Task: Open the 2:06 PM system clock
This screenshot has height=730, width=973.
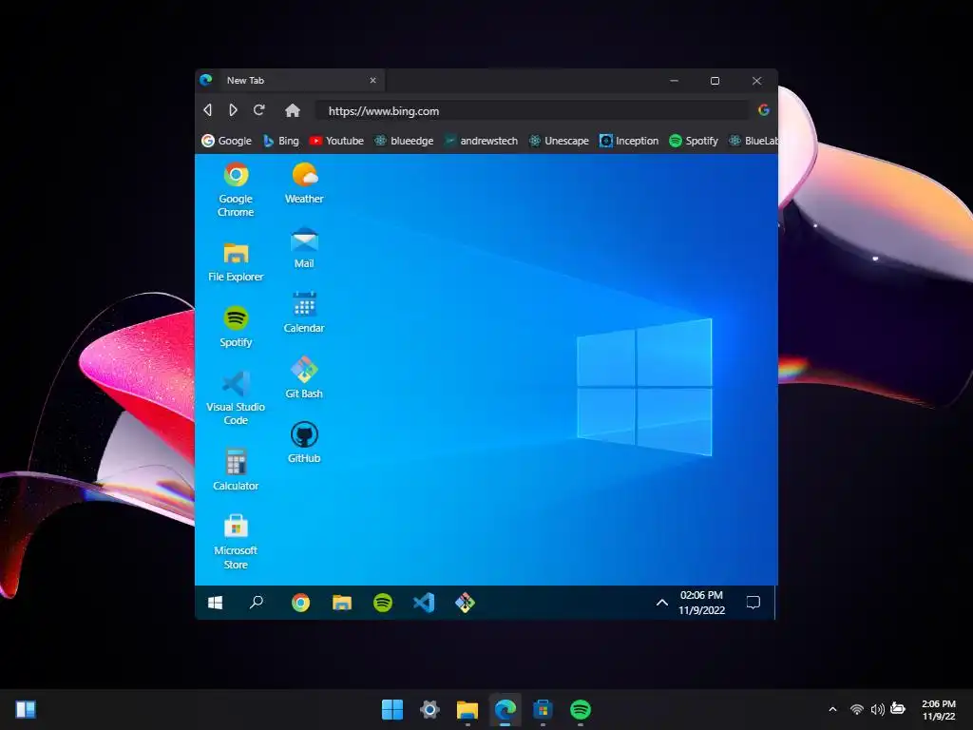Action: coord(938,709)
